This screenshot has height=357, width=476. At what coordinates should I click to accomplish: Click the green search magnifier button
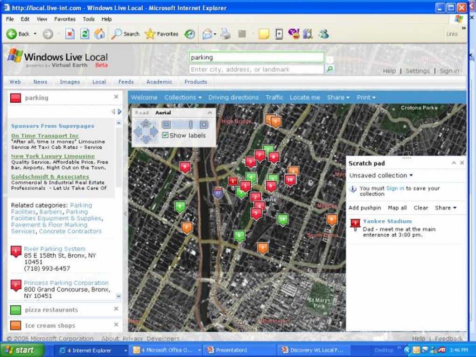[x=329, y=69]
